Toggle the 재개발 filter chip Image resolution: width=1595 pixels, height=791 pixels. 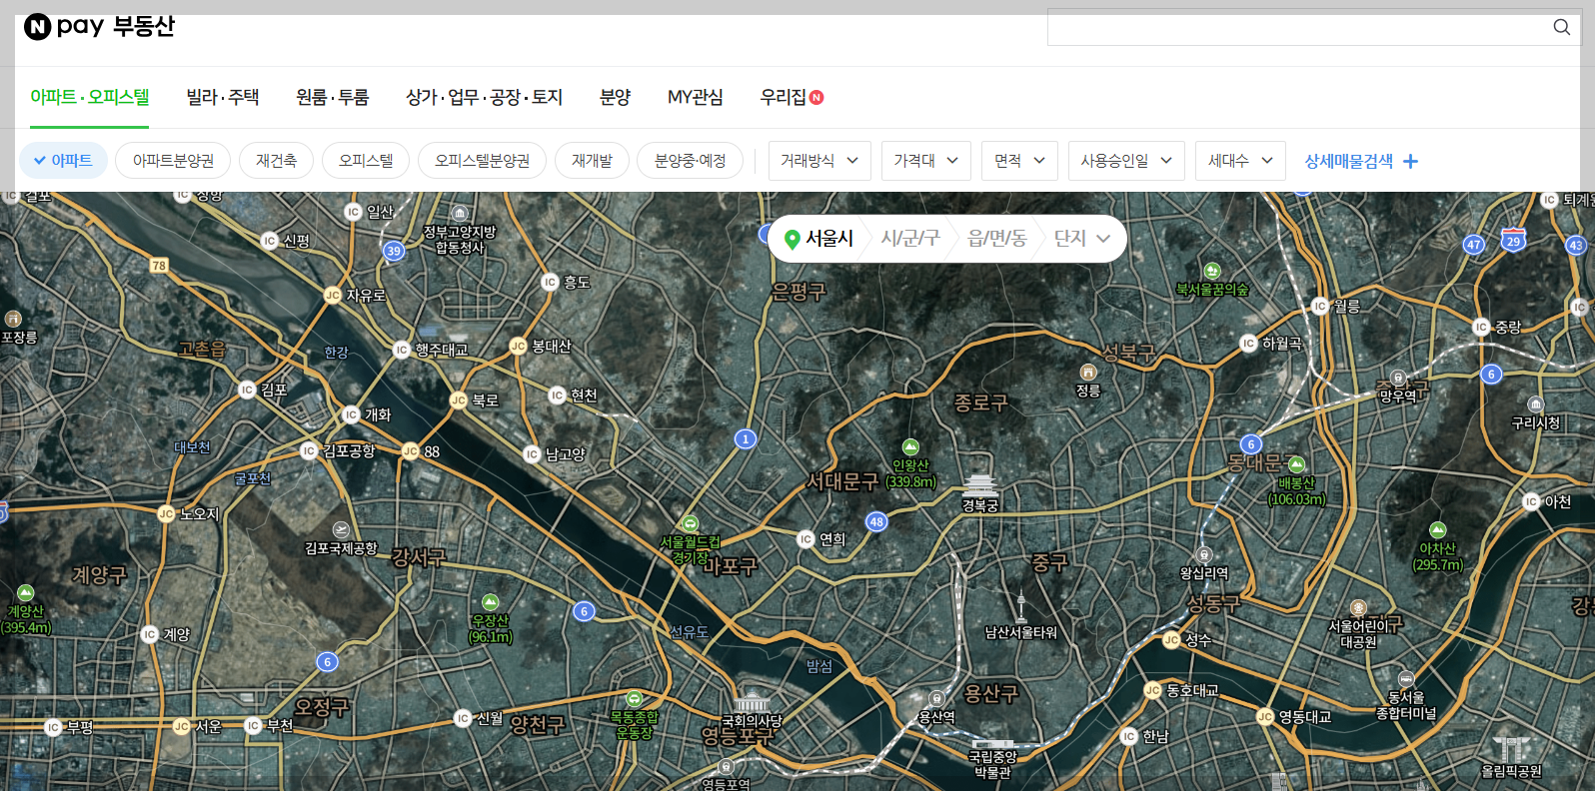pyautogui.click(x=592, y=160)
